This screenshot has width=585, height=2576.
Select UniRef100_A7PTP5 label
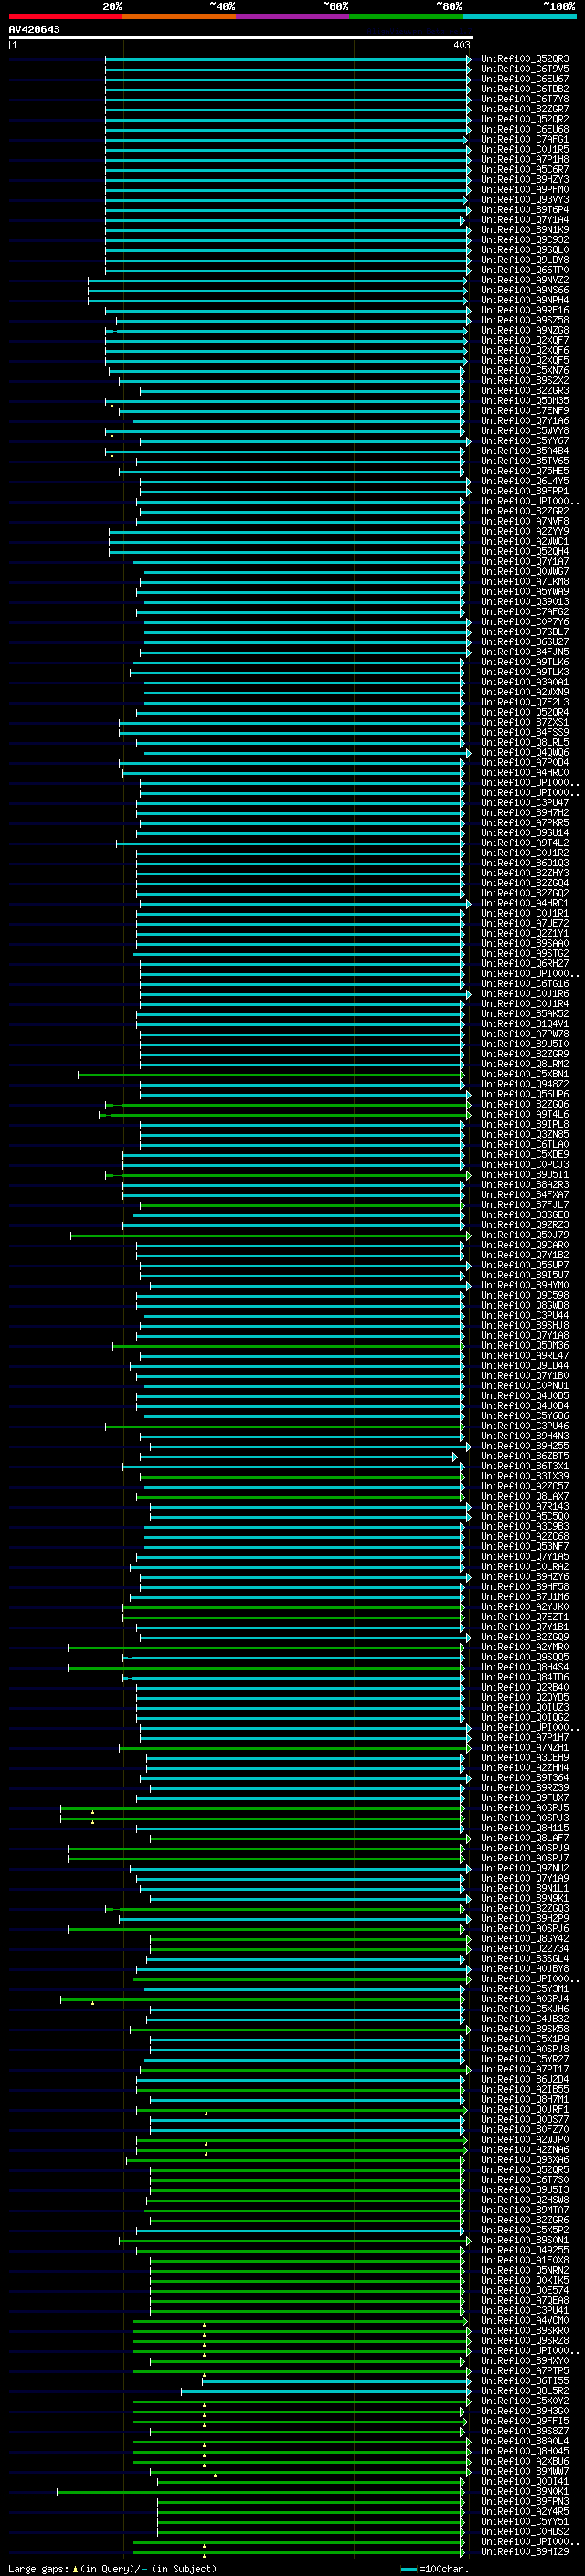524,2372
